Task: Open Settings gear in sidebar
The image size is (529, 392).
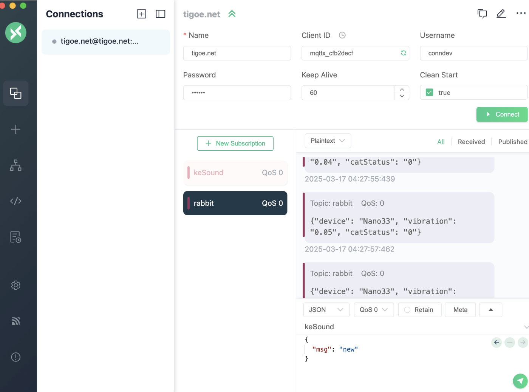Action: (16, 285)
